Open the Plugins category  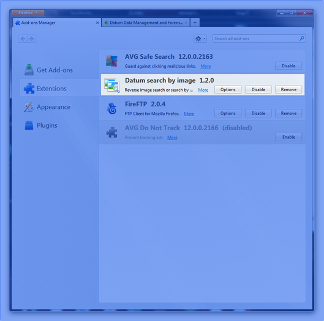59,125
